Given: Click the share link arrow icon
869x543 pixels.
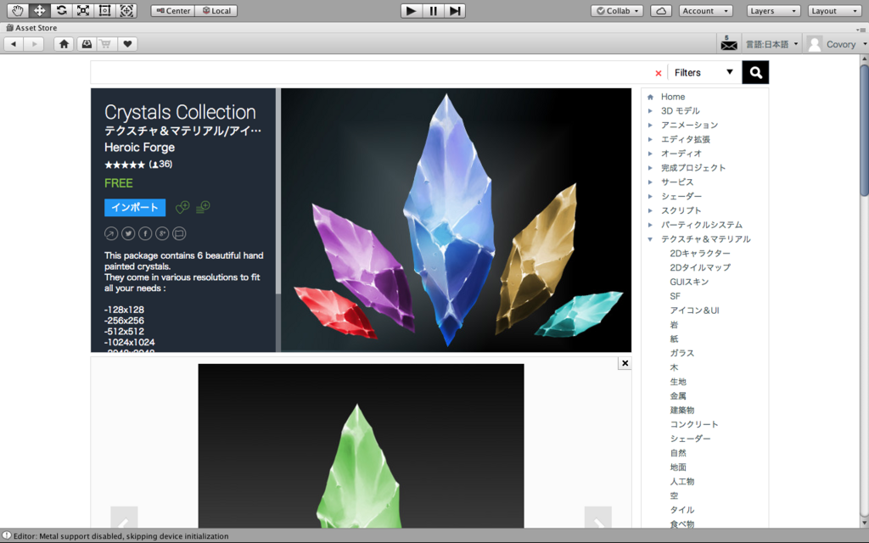Looking at the screenshot, I should (111, 234).
